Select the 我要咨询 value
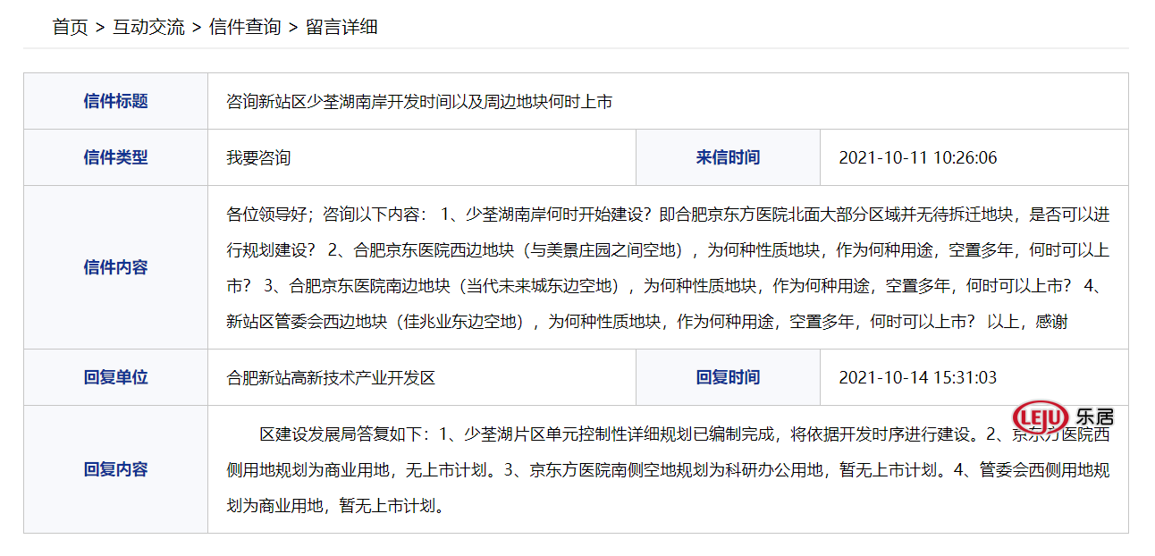Screen dimensions: 1155x556 258,158
